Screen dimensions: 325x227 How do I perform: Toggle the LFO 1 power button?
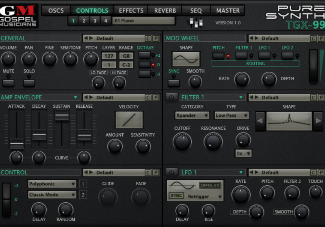[171, 172]
